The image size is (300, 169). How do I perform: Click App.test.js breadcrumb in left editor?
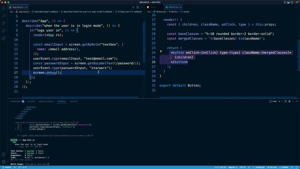click(22, 12)
